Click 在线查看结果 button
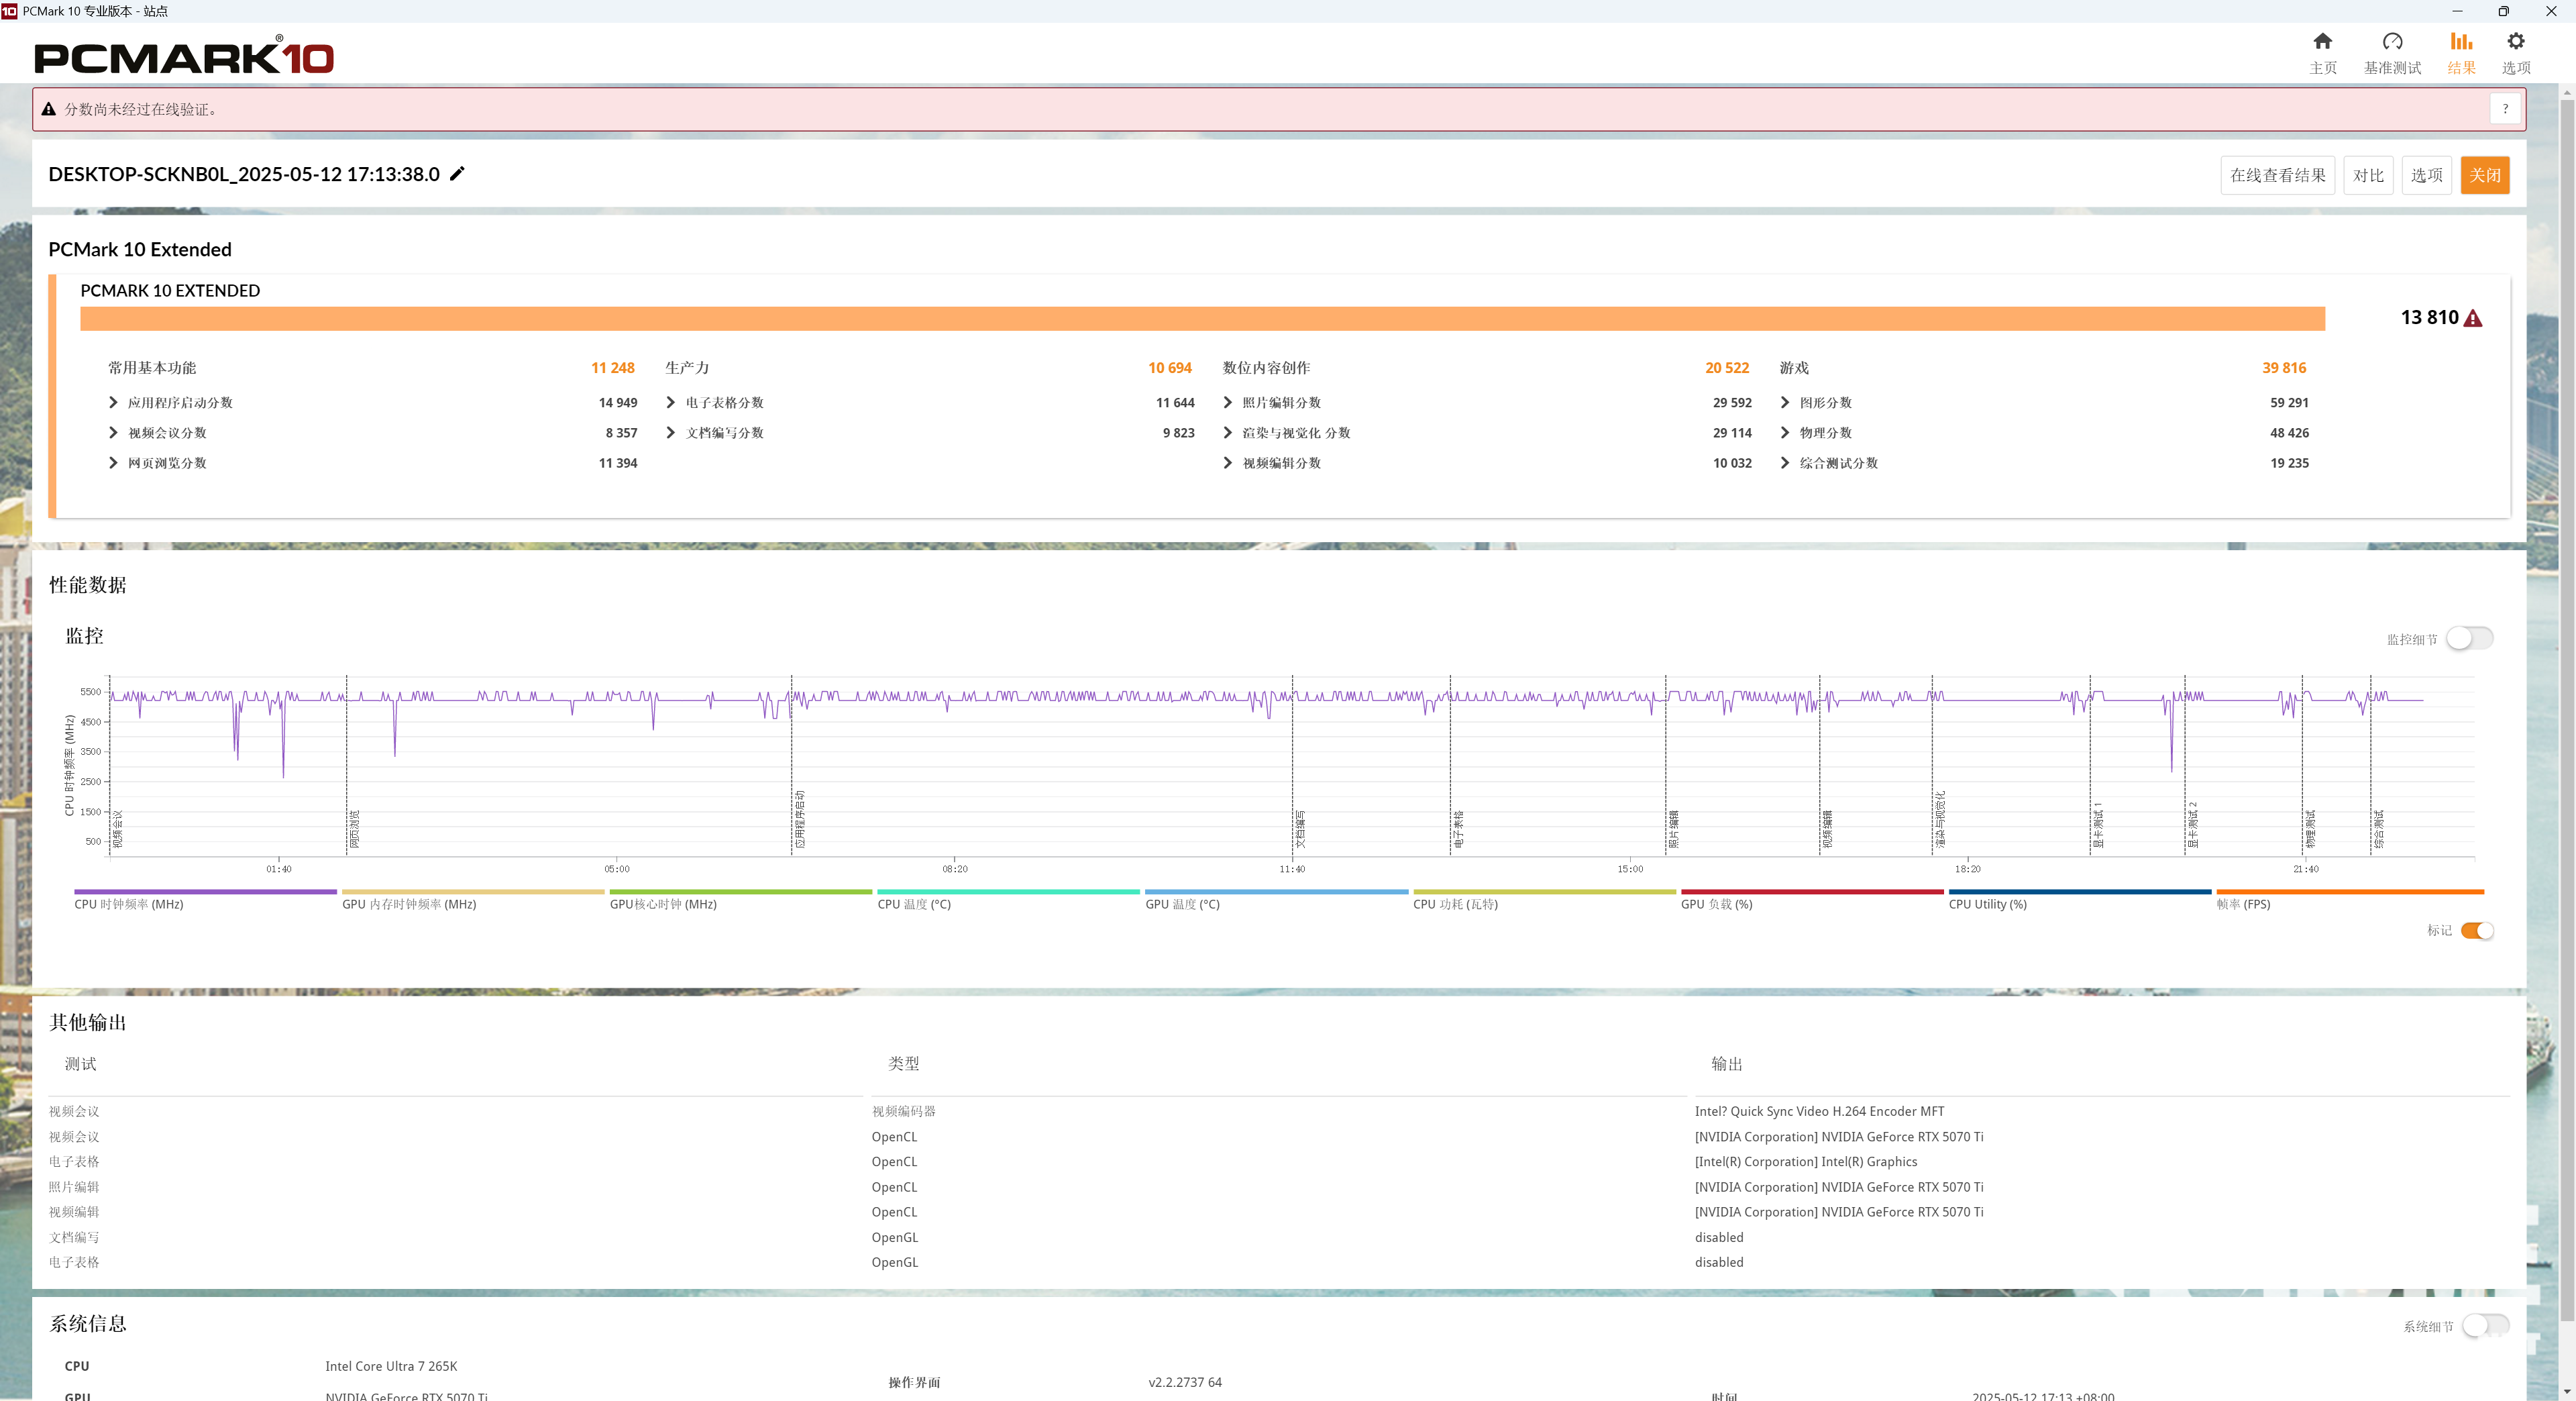2576x1401 pixels. [2277, 175]
